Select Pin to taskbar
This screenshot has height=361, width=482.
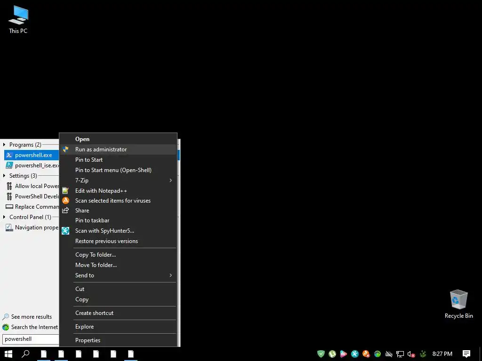[x=118, y=220]
